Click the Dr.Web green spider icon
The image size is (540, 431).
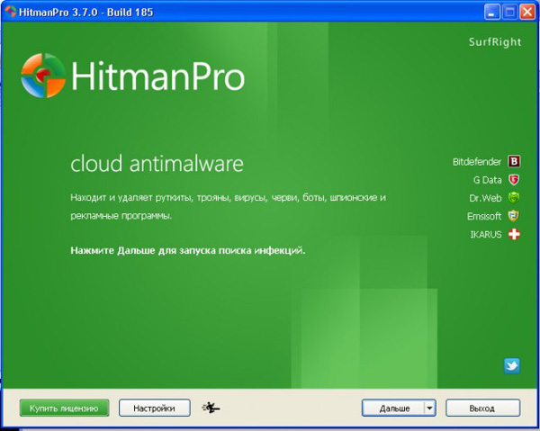tap(515, 198)
